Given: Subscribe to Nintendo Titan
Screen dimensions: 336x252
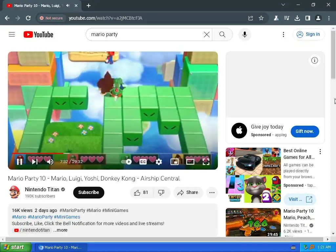Looking at the screenshot, I should tap(89, 192).
